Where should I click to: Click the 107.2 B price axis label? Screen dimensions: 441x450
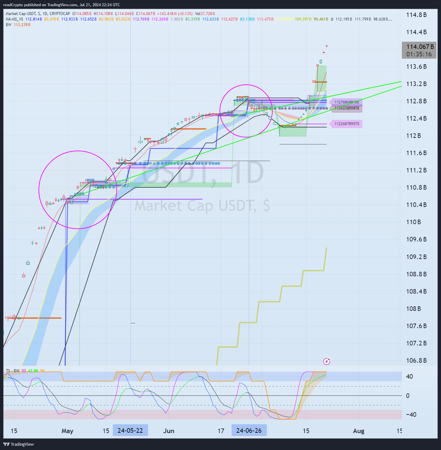click(x=416, y=343)
